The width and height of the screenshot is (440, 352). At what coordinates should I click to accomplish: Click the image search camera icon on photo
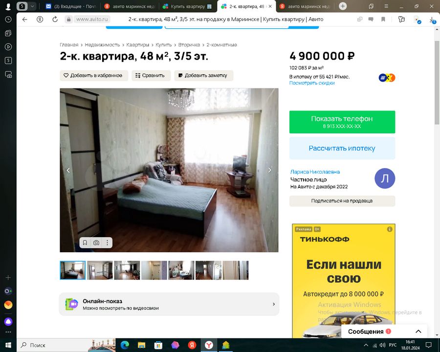tap(96, 242)
